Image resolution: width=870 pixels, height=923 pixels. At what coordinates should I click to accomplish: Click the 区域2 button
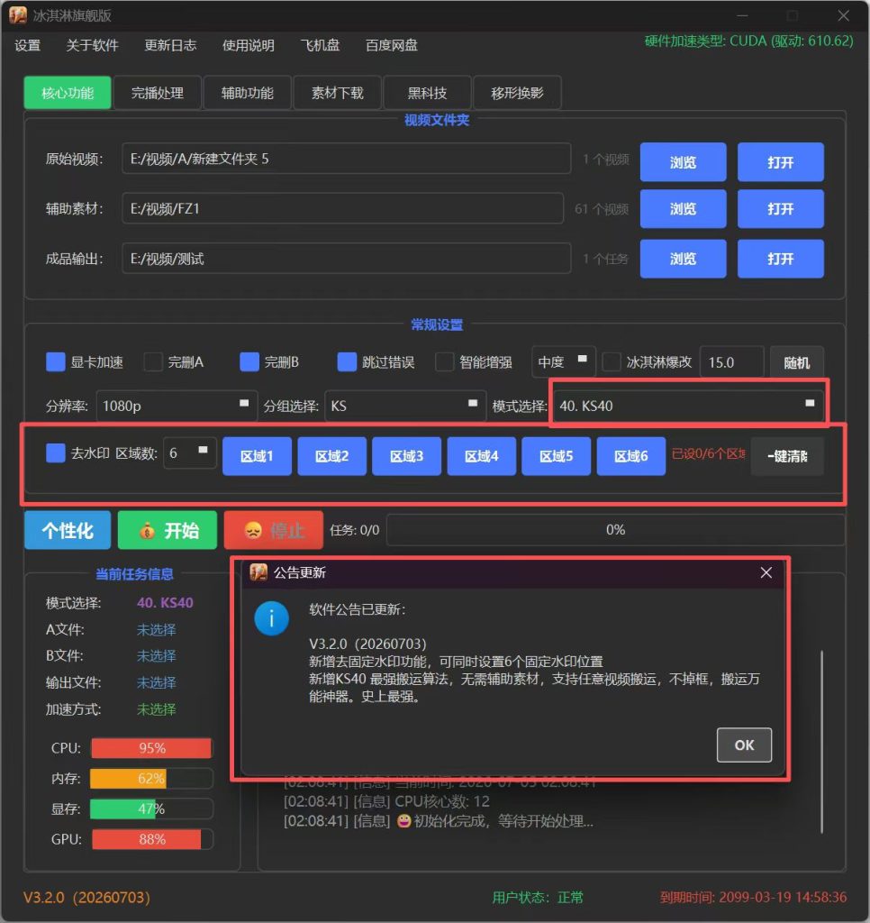click(331, 456)
